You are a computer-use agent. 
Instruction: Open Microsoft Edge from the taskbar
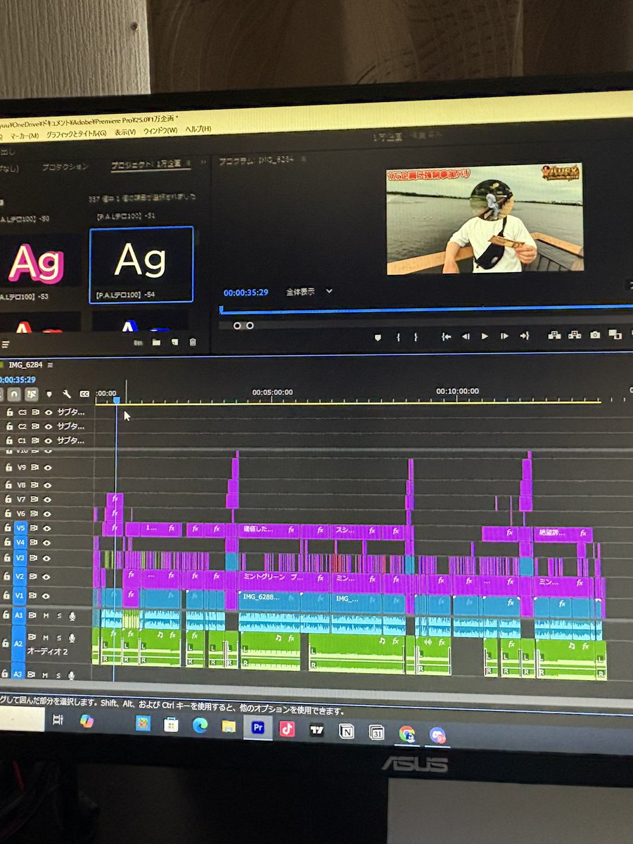click(200, 726)
